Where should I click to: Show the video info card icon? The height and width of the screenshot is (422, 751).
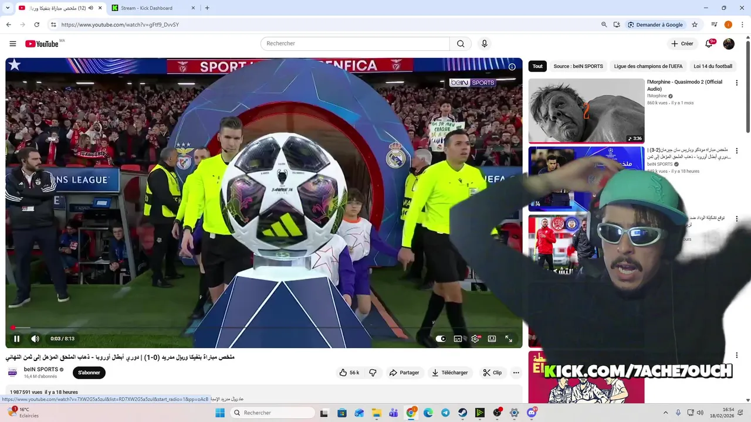coord(512,67)
